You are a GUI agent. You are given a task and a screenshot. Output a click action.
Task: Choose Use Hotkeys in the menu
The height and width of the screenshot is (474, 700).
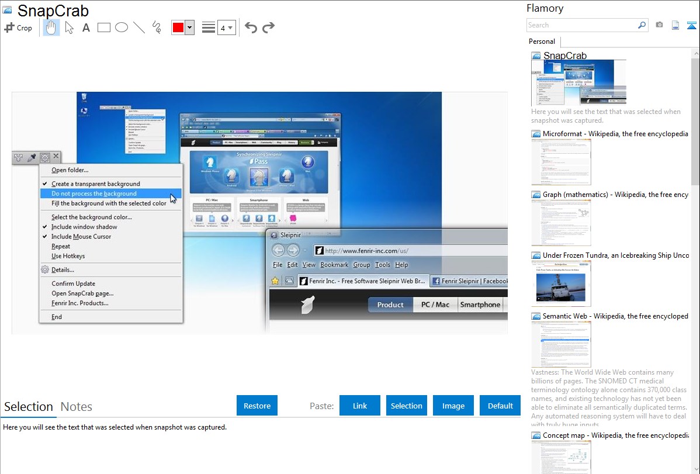pyautogui.click(x=110, y=256)
